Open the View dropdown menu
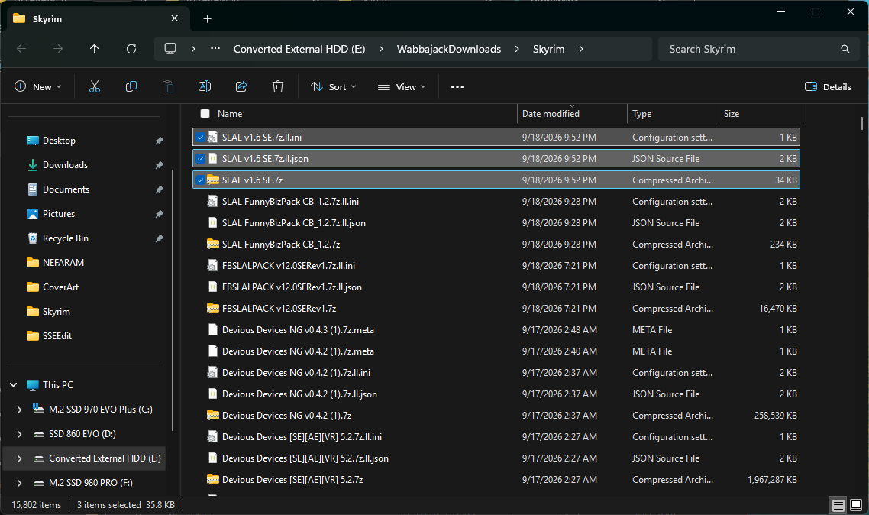Screen dimensions: 869x515 click(402, 87)
